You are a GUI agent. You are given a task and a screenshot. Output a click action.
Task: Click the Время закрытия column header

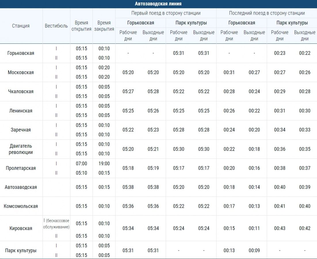coord(104,26)
